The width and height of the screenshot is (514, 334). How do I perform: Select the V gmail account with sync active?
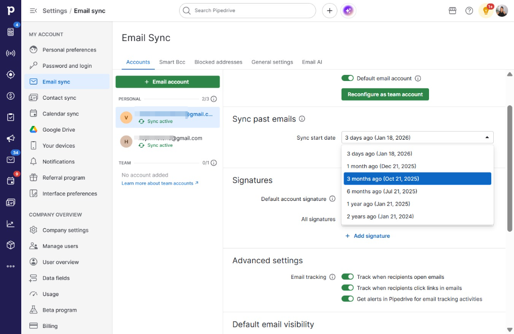point(167,117)
